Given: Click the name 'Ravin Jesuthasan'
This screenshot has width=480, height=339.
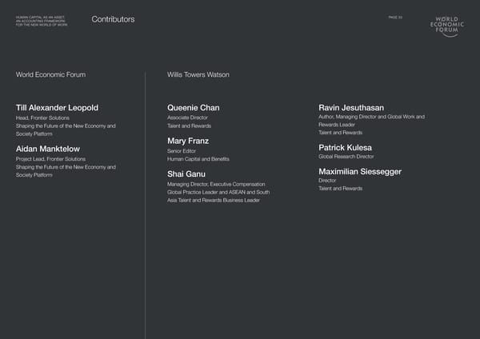Looking at the screenshot, I should [x=351, y=108].
